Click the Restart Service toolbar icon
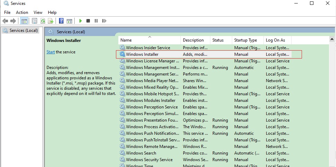This screenshot has width=336, height=167. pyautogui.click(x=104, y=21)
